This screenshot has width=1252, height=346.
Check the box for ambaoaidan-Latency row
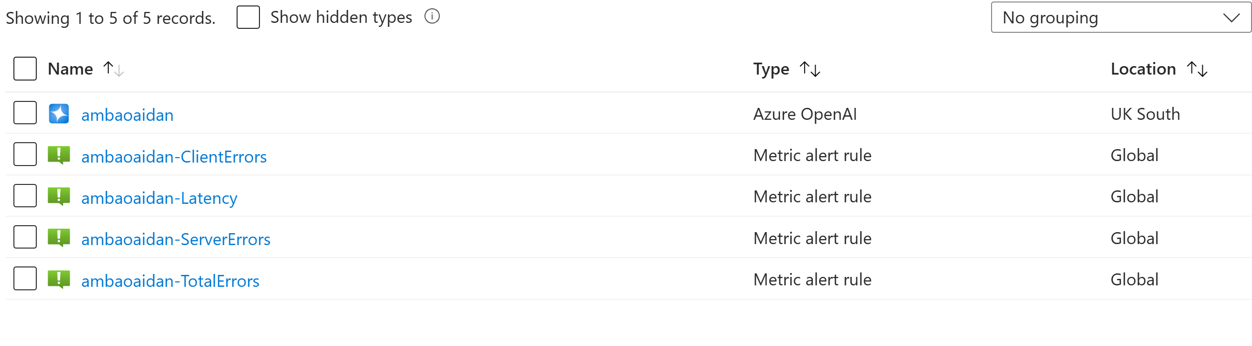click(25, 195)
